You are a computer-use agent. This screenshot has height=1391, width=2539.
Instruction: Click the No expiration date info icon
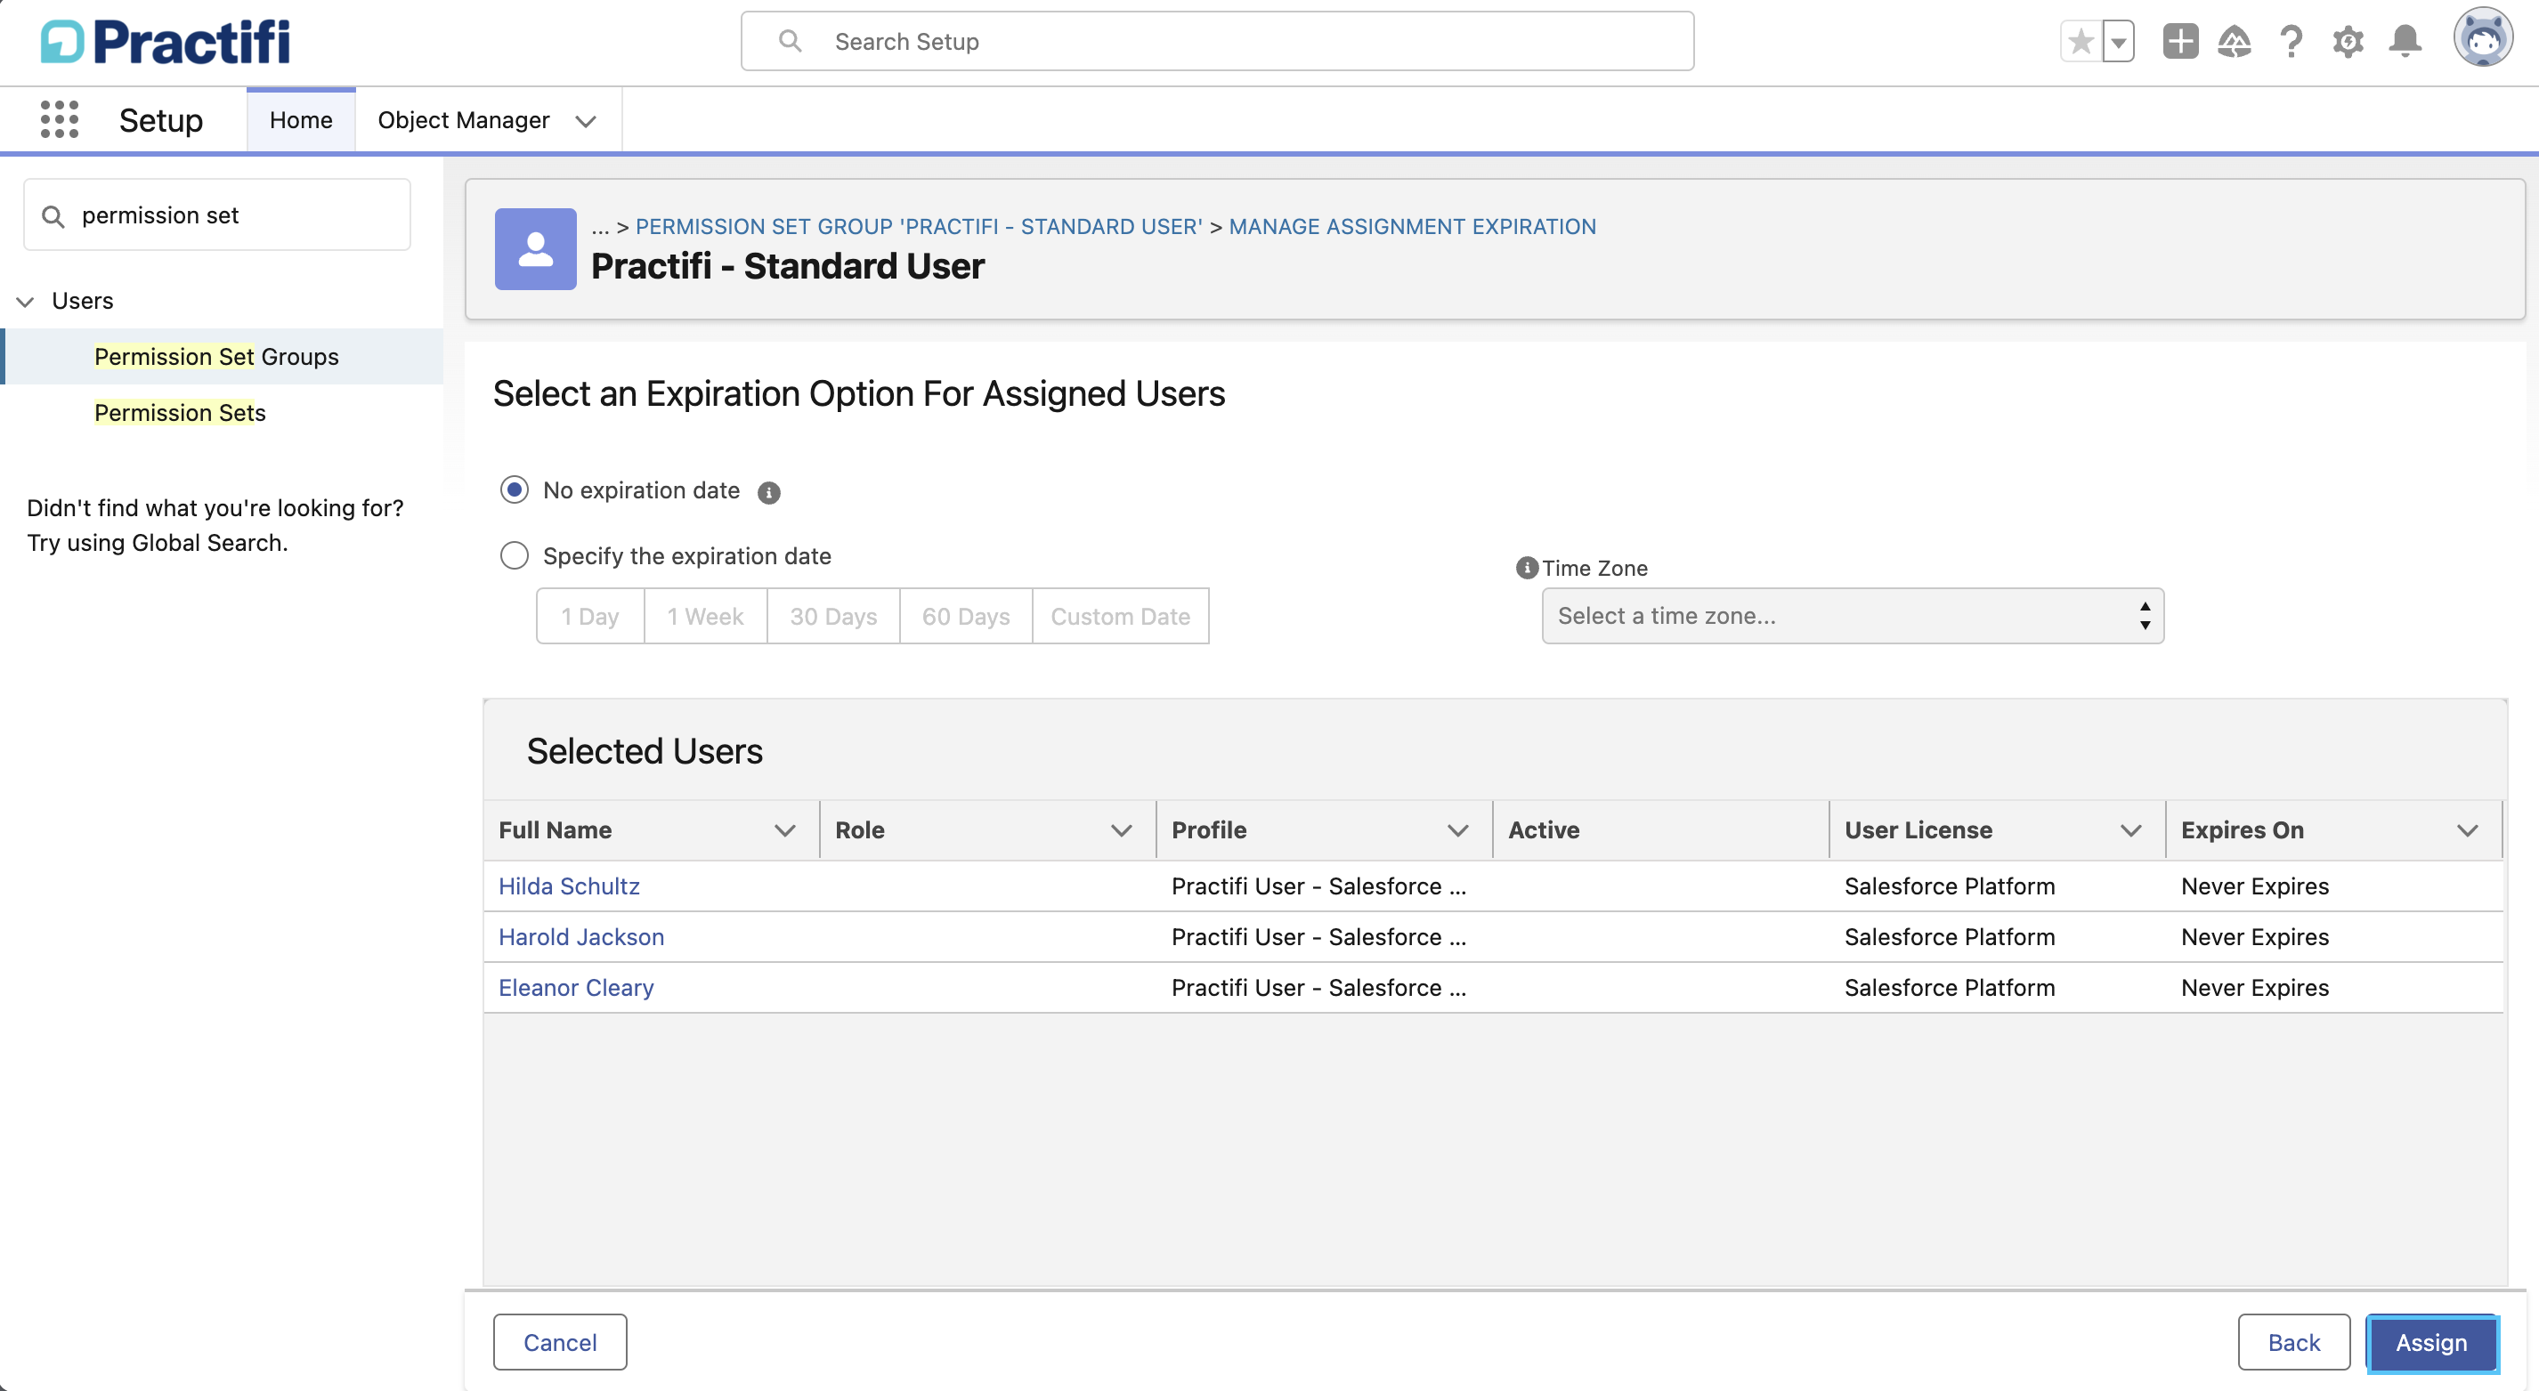(769, 491)
